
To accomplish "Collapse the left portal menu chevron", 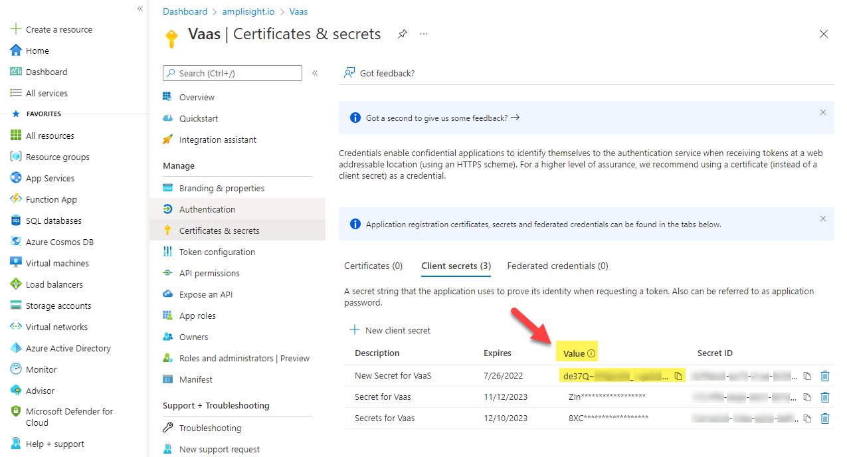I will point(140,9).
